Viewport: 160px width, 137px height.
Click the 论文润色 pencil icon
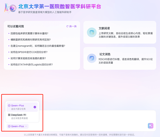[x=92, y=58]
